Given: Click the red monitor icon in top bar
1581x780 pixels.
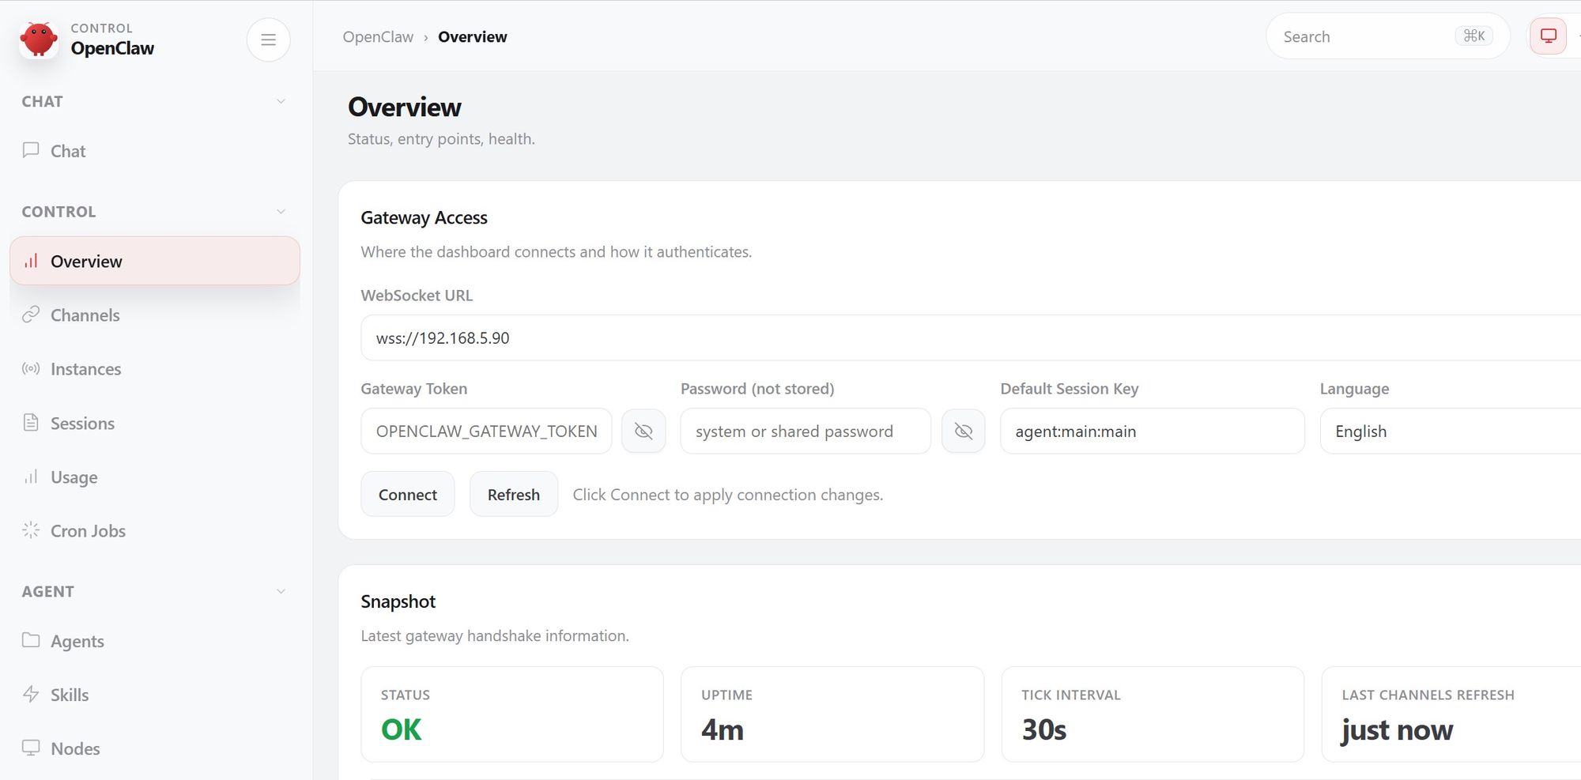Looking at the screenshot, I should click(1548, 36).
